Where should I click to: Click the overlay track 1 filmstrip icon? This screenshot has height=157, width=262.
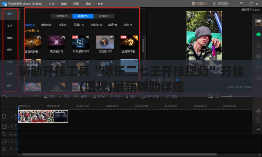(x=4, y=127)
